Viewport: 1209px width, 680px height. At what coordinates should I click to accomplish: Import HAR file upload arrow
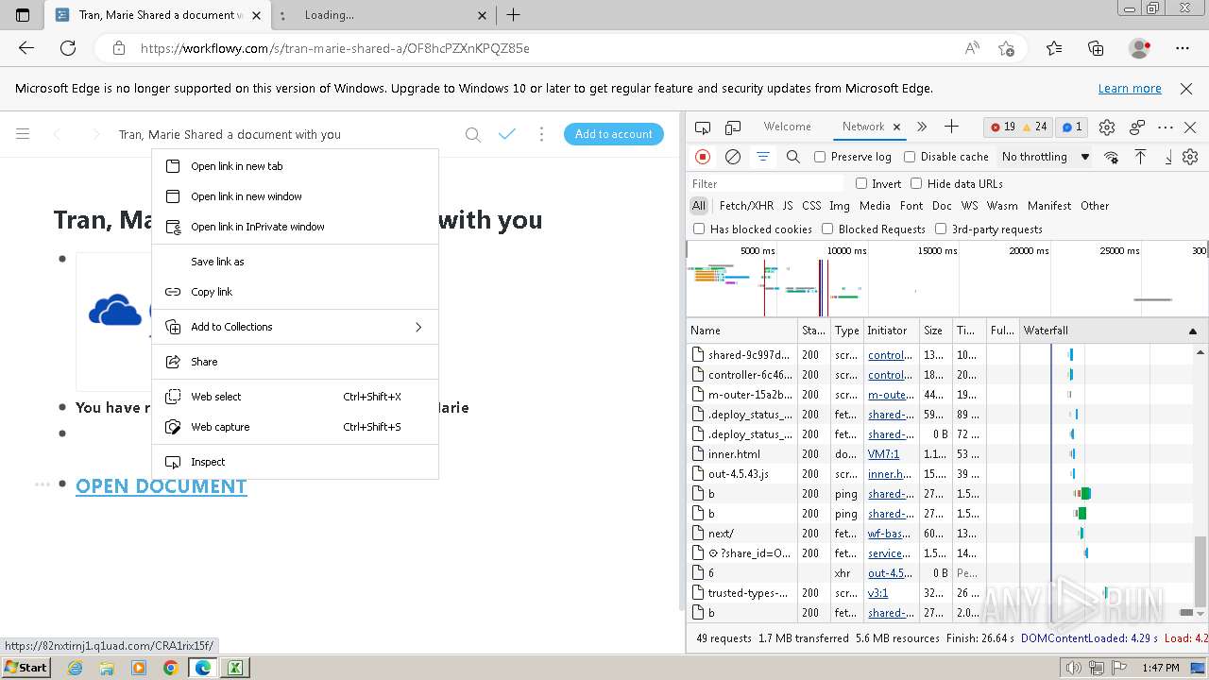pyautogui.click(x=1140, y=157)
